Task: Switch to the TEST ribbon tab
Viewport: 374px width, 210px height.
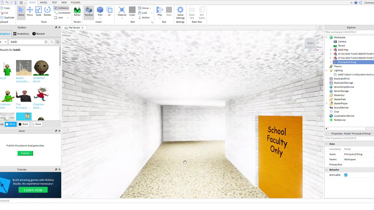Action: [x=54, y=3]
